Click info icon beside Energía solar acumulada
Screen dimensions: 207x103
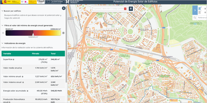27,91
